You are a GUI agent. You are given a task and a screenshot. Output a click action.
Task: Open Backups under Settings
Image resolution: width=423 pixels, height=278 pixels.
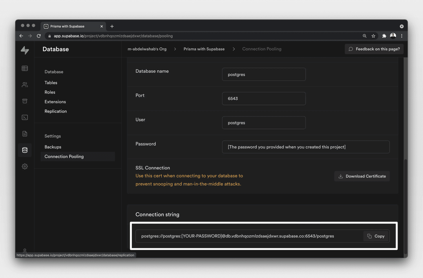click(53, 147)
